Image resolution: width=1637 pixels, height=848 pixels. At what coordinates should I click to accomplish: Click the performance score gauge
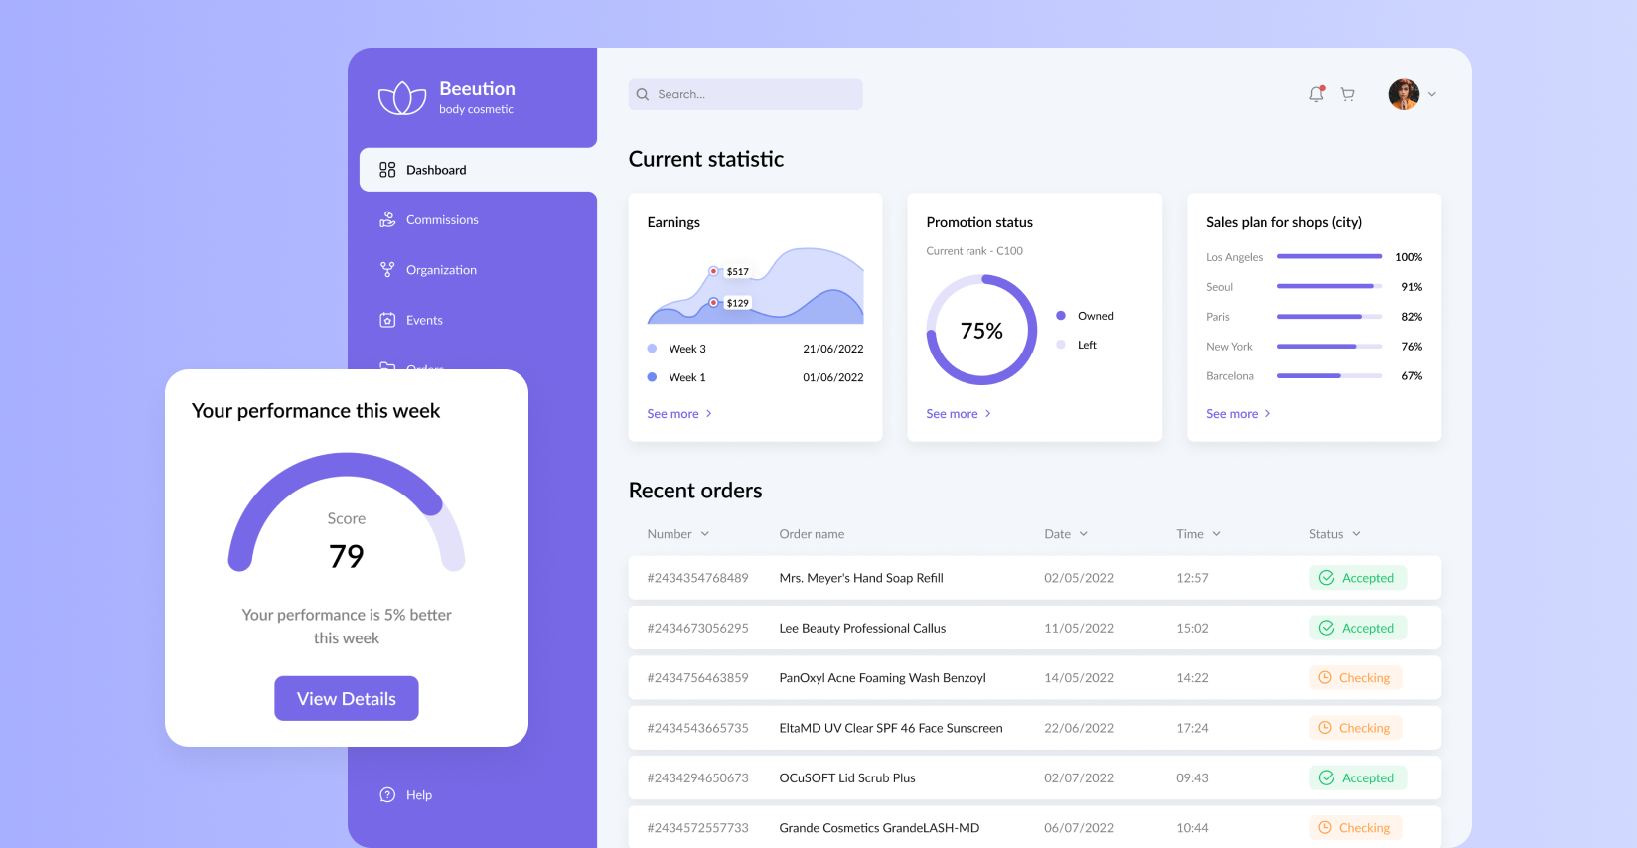347,511
